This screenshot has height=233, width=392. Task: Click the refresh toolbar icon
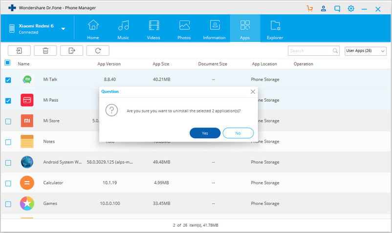(98, 51)
